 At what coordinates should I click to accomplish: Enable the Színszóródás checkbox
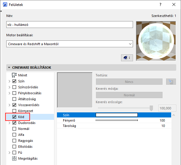click(14, 87)
